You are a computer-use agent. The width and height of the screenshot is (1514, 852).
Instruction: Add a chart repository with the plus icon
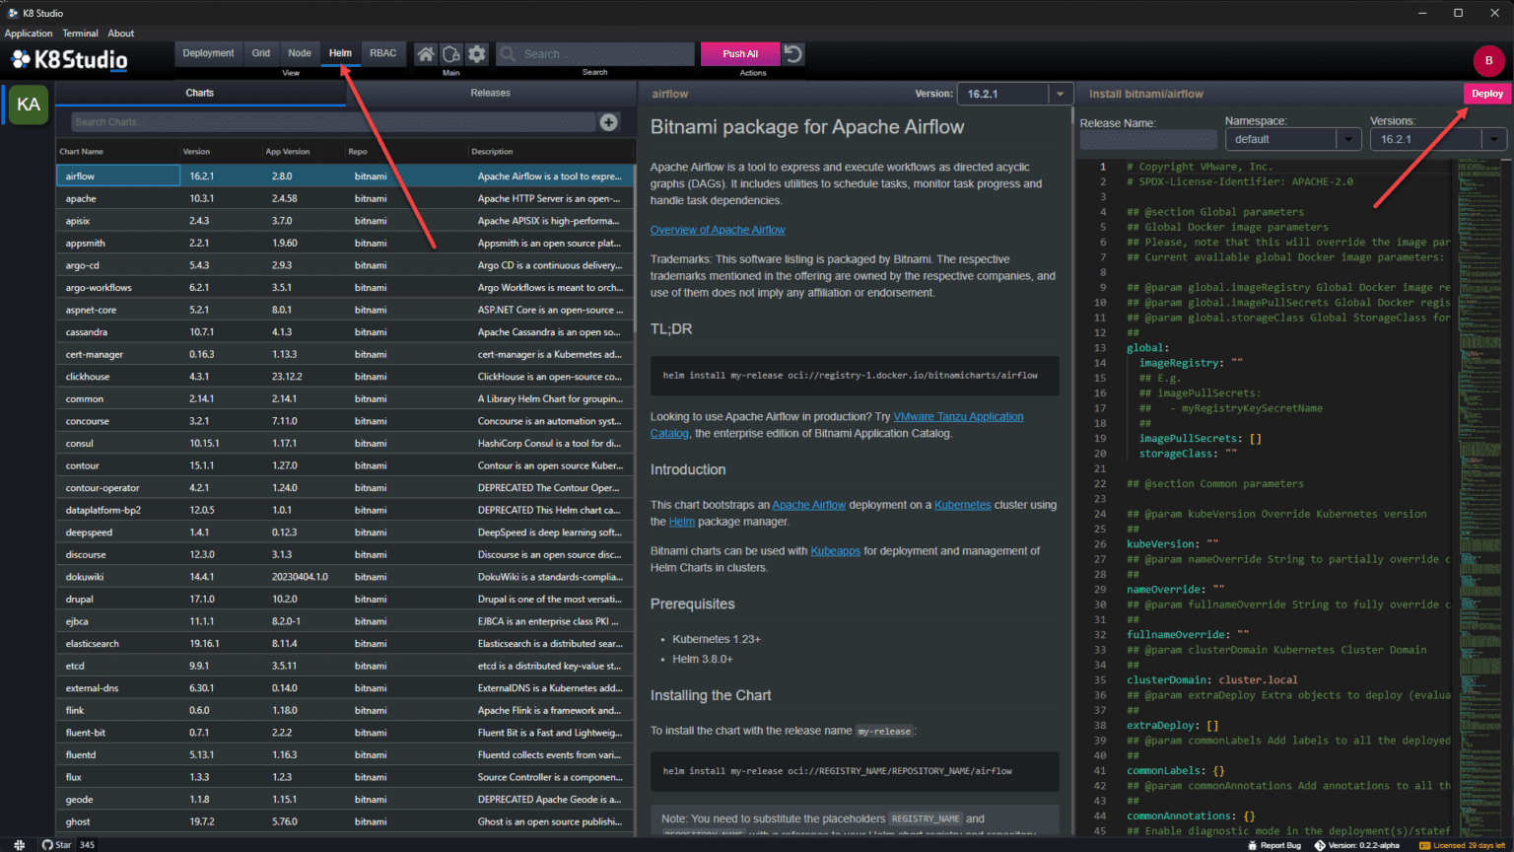[x=608, y=122]
